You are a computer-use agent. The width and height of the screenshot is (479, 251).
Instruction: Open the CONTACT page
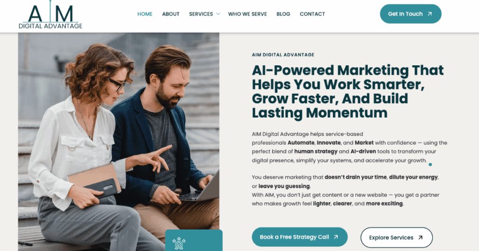[312, 14]
